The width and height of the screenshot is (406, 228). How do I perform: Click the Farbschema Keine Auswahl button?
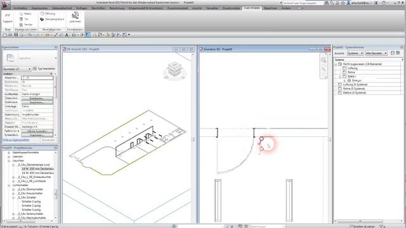(37, 131)
